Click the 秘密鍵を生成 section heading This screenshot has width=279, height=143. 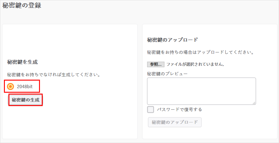[22, 62]
